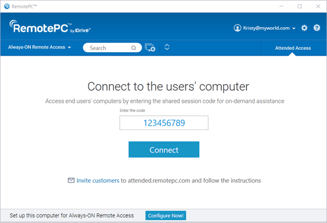327x223 pixels.
Task: Focus the Search input field
Action: coord(112,48)
